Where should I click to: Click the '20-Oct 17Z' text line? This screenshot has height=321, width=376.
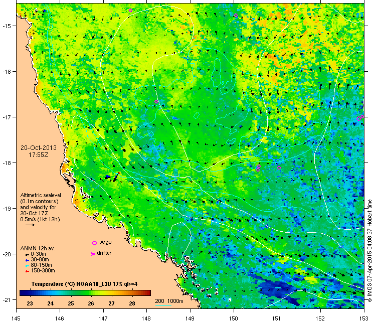(34, 213)
